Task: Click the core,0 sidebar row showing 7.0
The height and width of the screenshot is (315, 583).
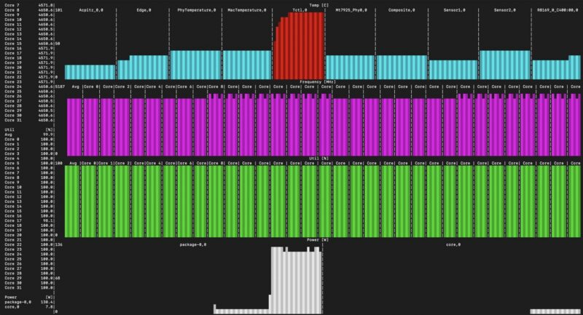Action: [28, 307]
